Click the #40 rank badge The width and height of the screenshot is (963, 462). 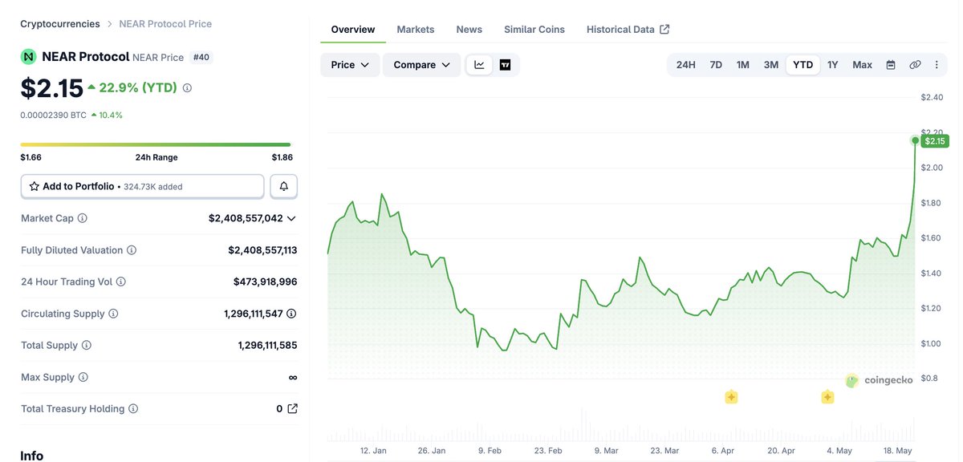click(x=201, y=57)
